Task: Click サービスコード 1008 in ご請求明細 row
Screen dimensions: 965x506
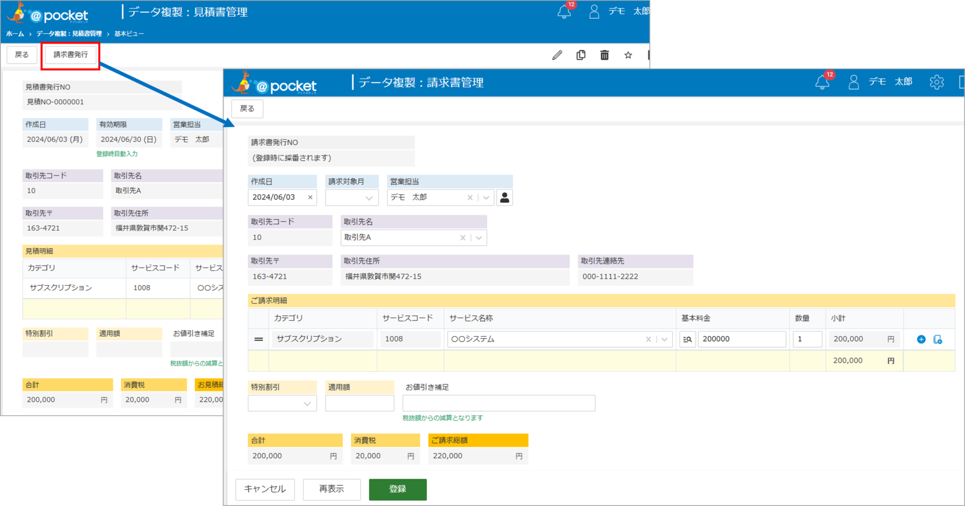Action: coord(394,339)
